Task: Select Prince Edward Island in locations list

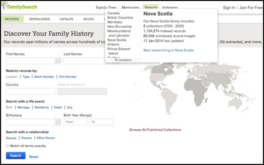Action: (x=119, y=51)
